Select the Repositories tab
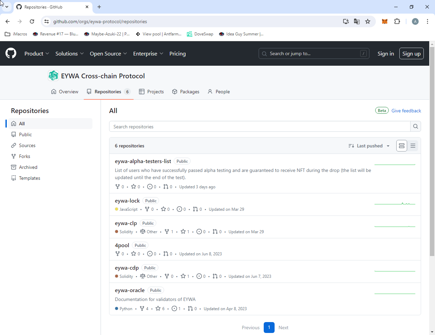435x335 pixels. (108, 92)
